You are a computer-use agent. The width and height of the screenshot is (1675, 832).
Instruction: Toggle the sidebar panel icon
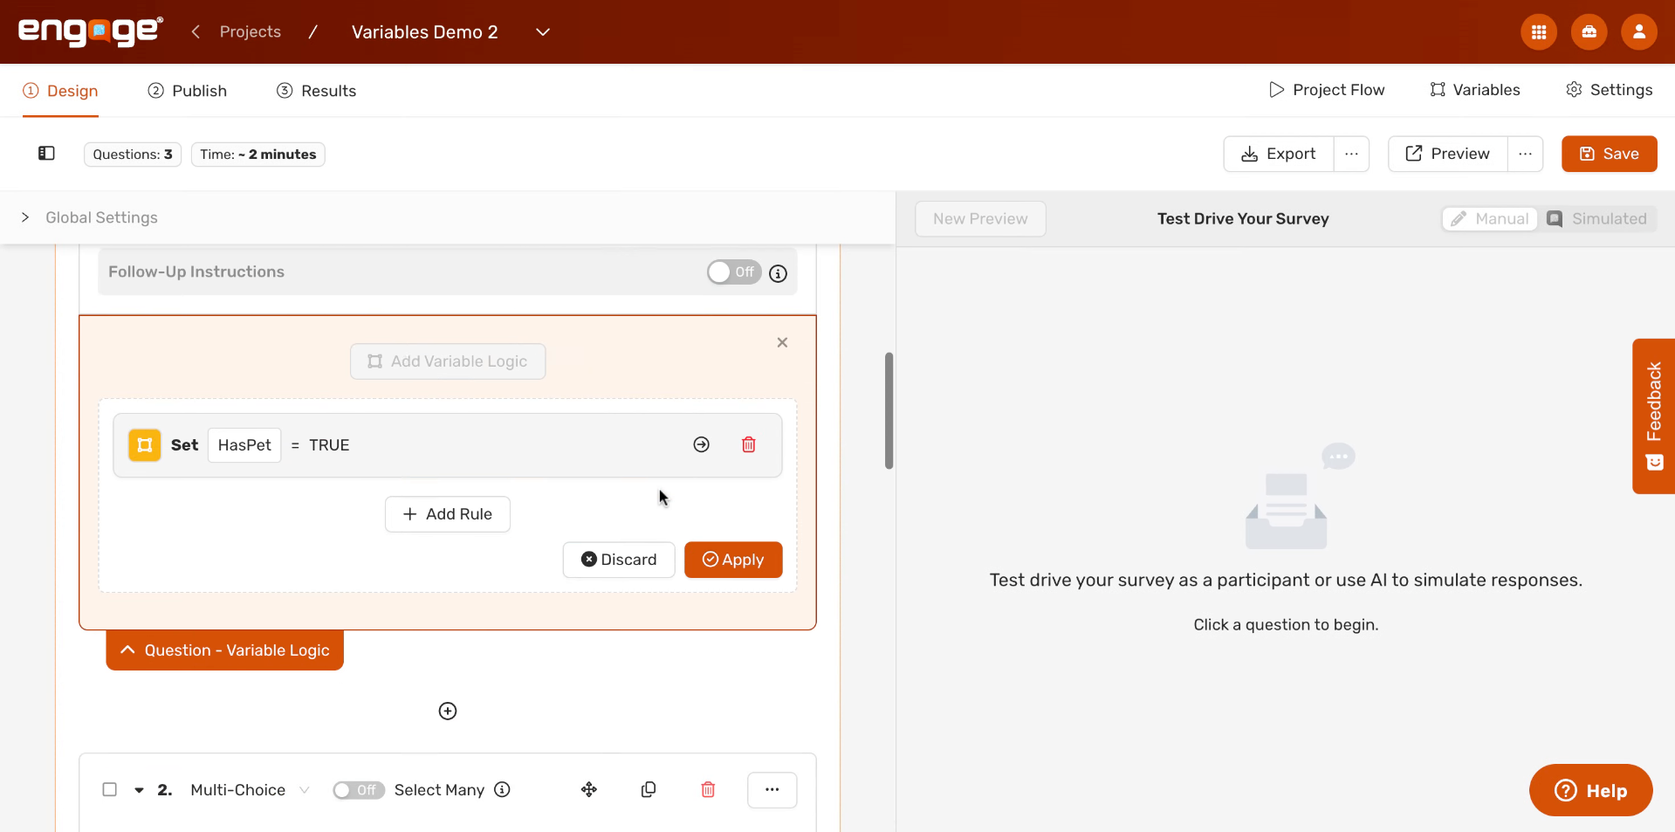[x=46, y=154]
